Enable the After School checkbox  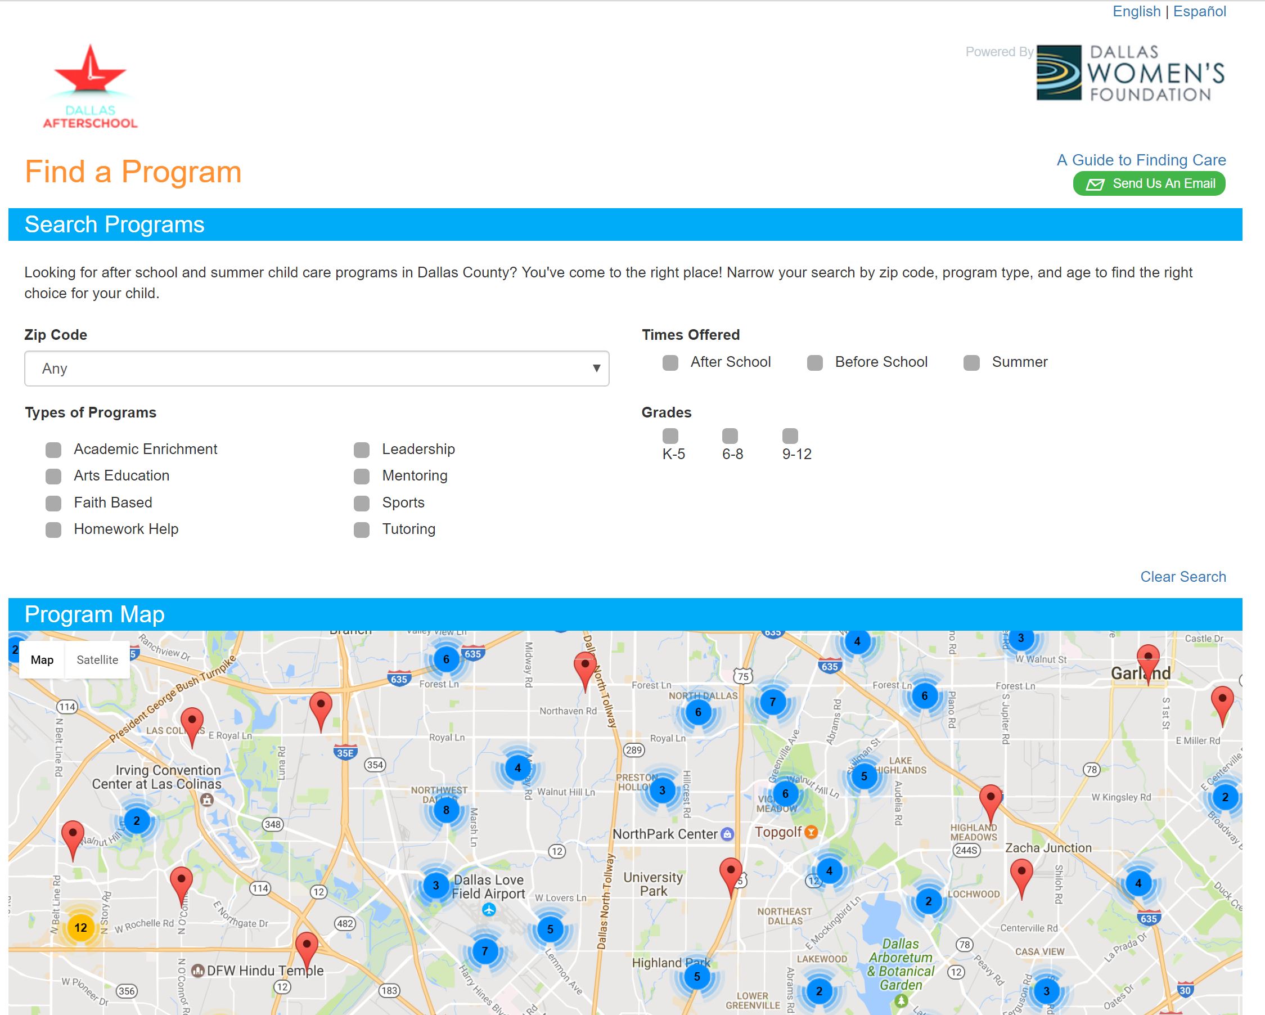point(670,363)
